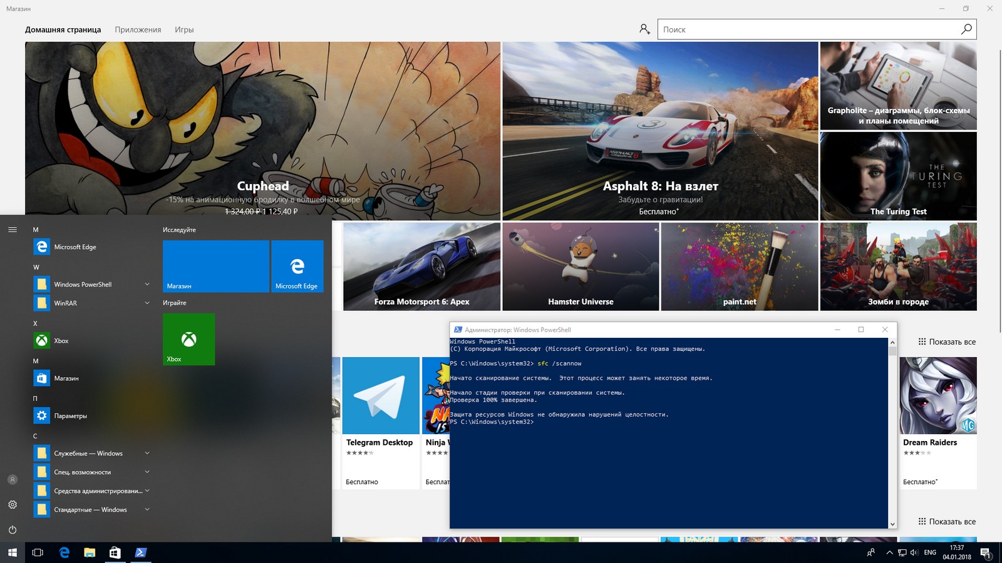
Task: Expand Стандартные — Windows folder
Action: pos(147,510)
